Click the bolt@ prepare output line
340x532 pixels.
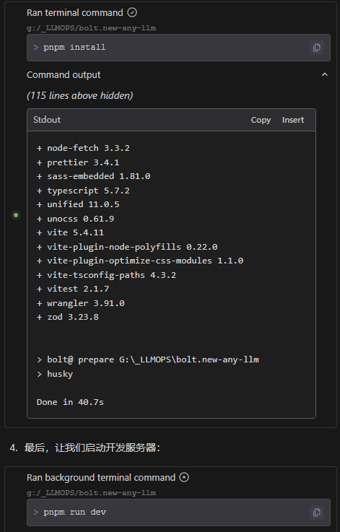point(147,359)
